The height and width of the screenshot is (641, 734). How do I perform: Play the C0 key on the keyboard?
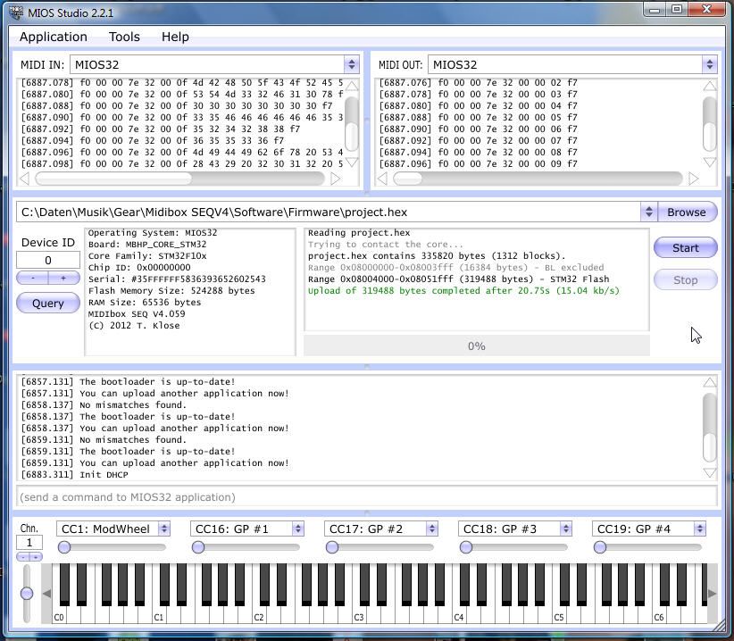(59, 617)
